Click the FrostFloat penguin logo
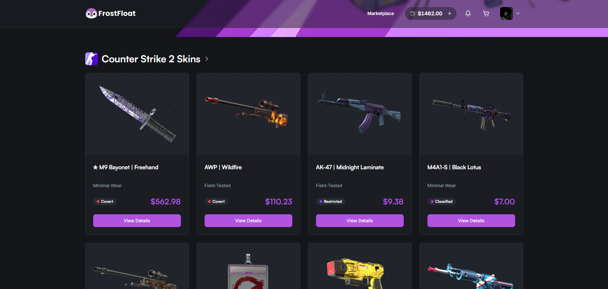The height and width of the screenshot is (289, 608). coord(91,13)
